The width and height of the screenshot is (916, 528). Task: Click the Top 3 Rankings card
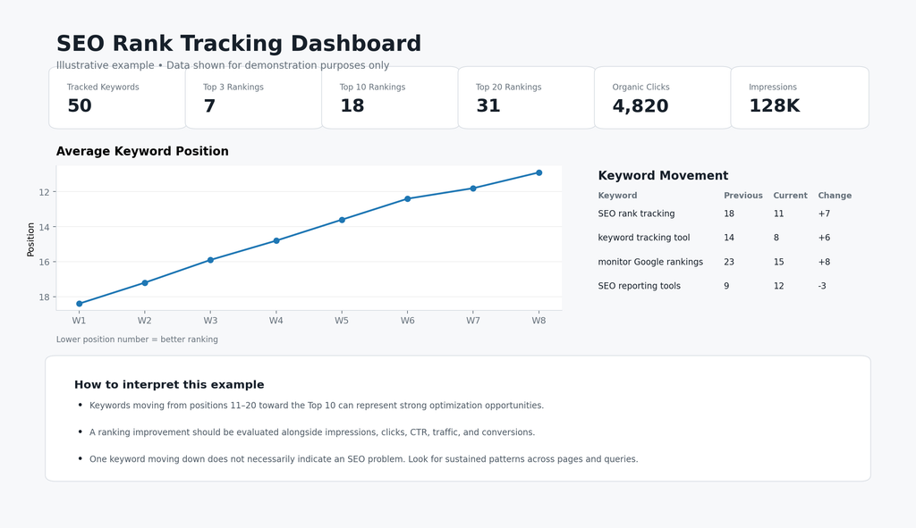click(x=253, y=97)
